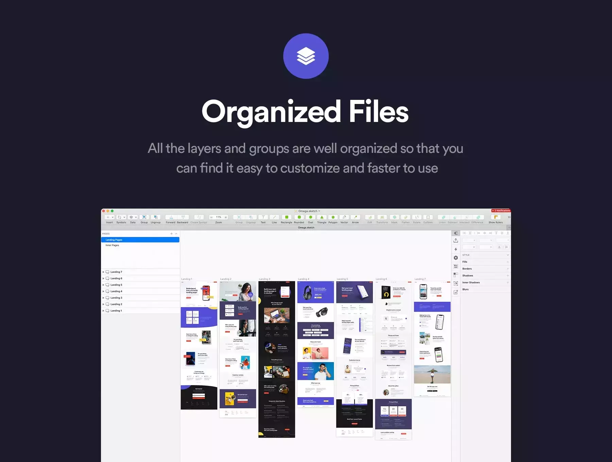
Task: Select the Arrow tool
Action: tap(355, 217)
